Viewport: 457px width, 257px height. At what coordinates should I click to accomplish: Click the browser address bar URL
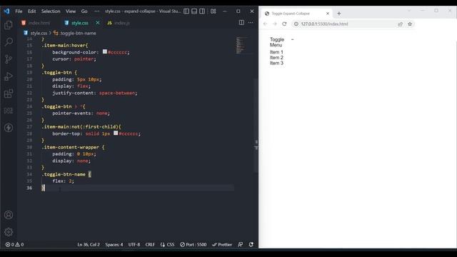click(x=324, y=24)
